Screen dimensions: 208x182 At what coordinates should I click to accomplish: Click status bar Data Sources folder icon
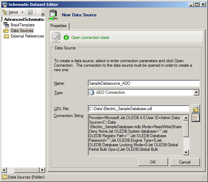(x=5, y=177)
